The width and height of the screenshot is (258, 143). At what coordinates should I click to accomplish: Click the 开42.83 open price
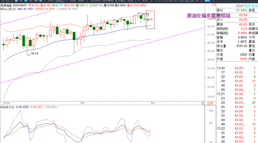(x=34, y=5)
